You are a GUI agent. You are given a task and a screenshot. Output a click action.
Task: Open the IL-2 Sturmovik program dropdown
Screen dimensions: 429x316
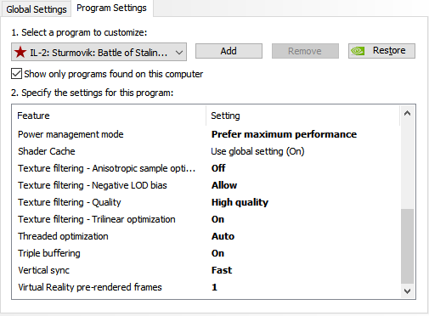pos(99,52)
